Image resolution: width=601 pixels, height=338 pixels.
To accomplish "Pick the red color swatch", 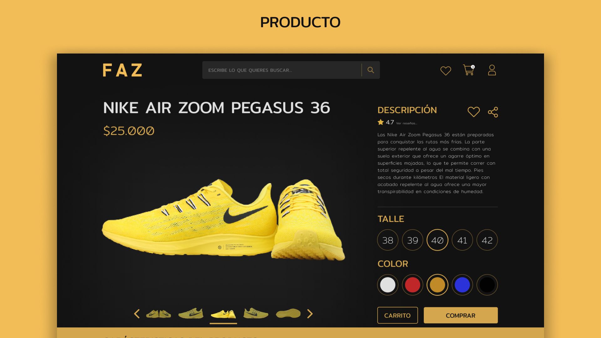I will tap(413, 285).
